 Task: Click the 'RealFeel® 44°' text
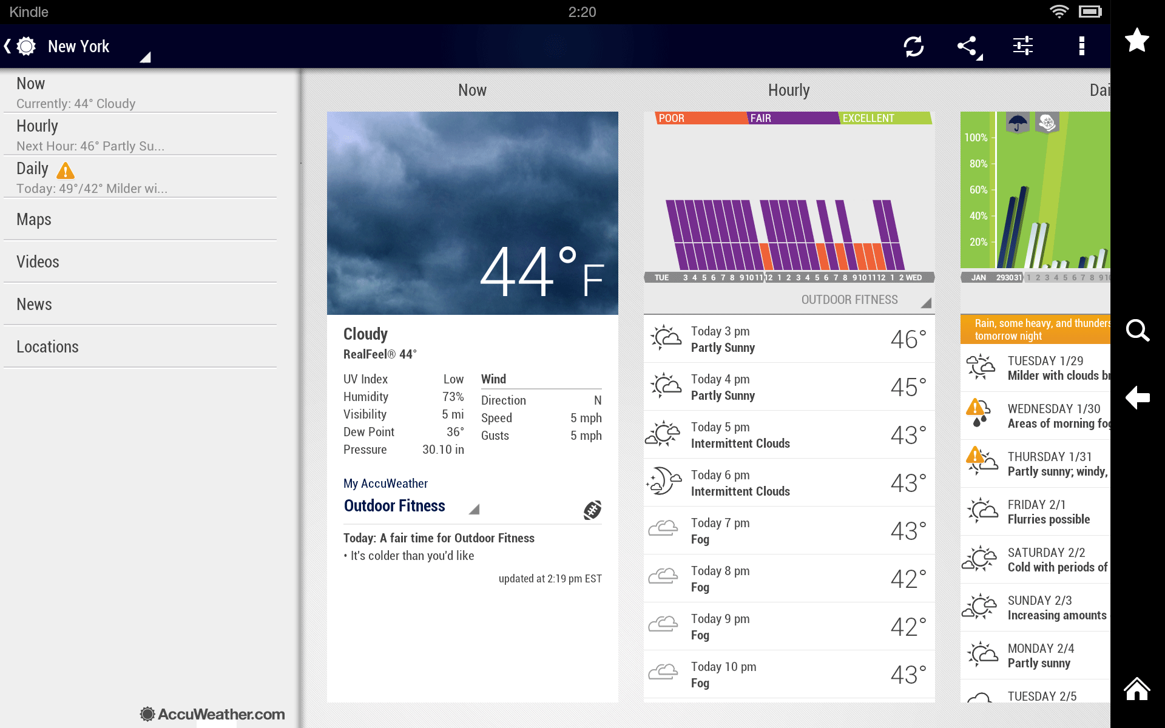pos(380,354)
